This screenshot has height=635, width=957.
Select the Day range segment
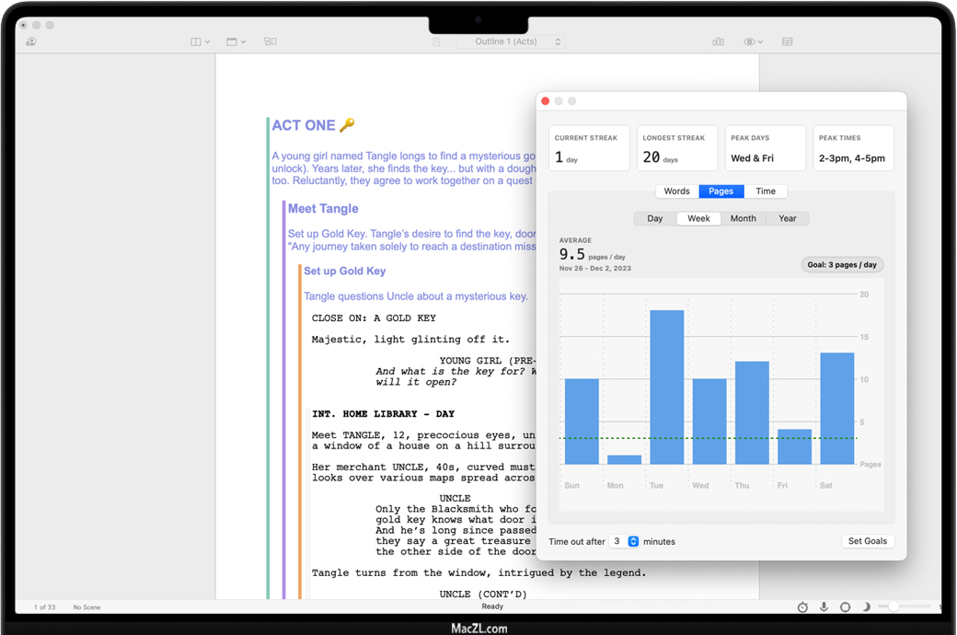[x=655, y=219]
